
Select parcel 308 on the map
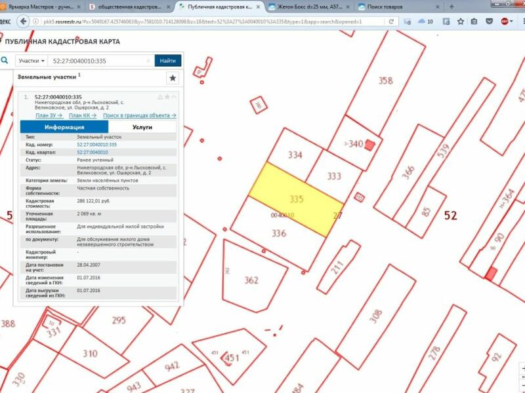(375, 316)
